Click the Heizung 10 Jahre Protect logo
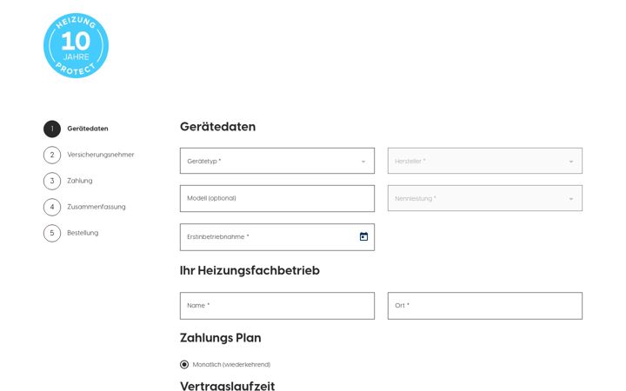This screenshot has height=391, width=626. click(x=76, y=45)
